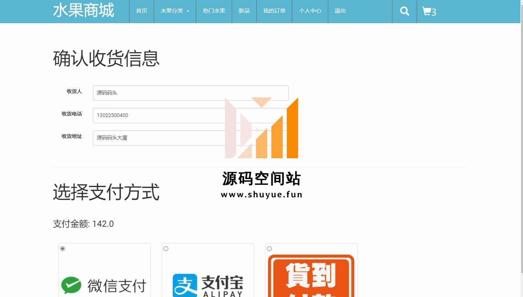Click the 收货地址 input field

click(190, 138)
